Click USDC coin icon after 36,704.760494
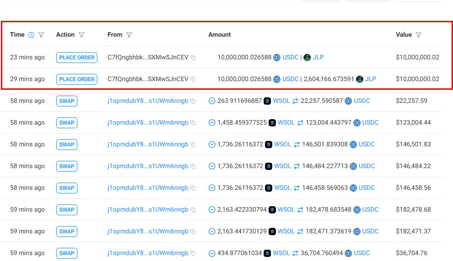Image resolution: width=453 pixels, height=261 pixels. pos(348,253)
